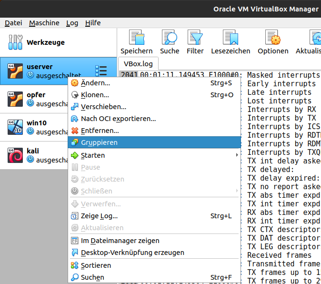This screenshot has height=284, width=321.
Task: Click Sortieren in the context menu
Action: 154,265
